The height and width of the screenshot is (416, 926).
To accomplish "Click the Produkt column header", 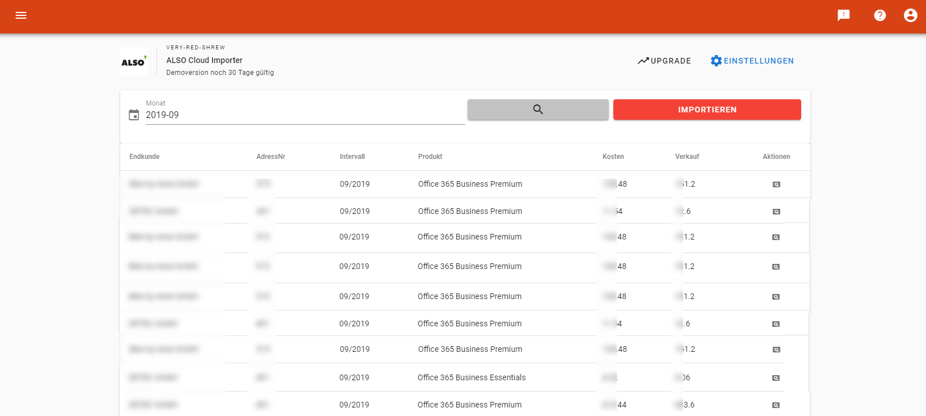I will coord(430,157).
